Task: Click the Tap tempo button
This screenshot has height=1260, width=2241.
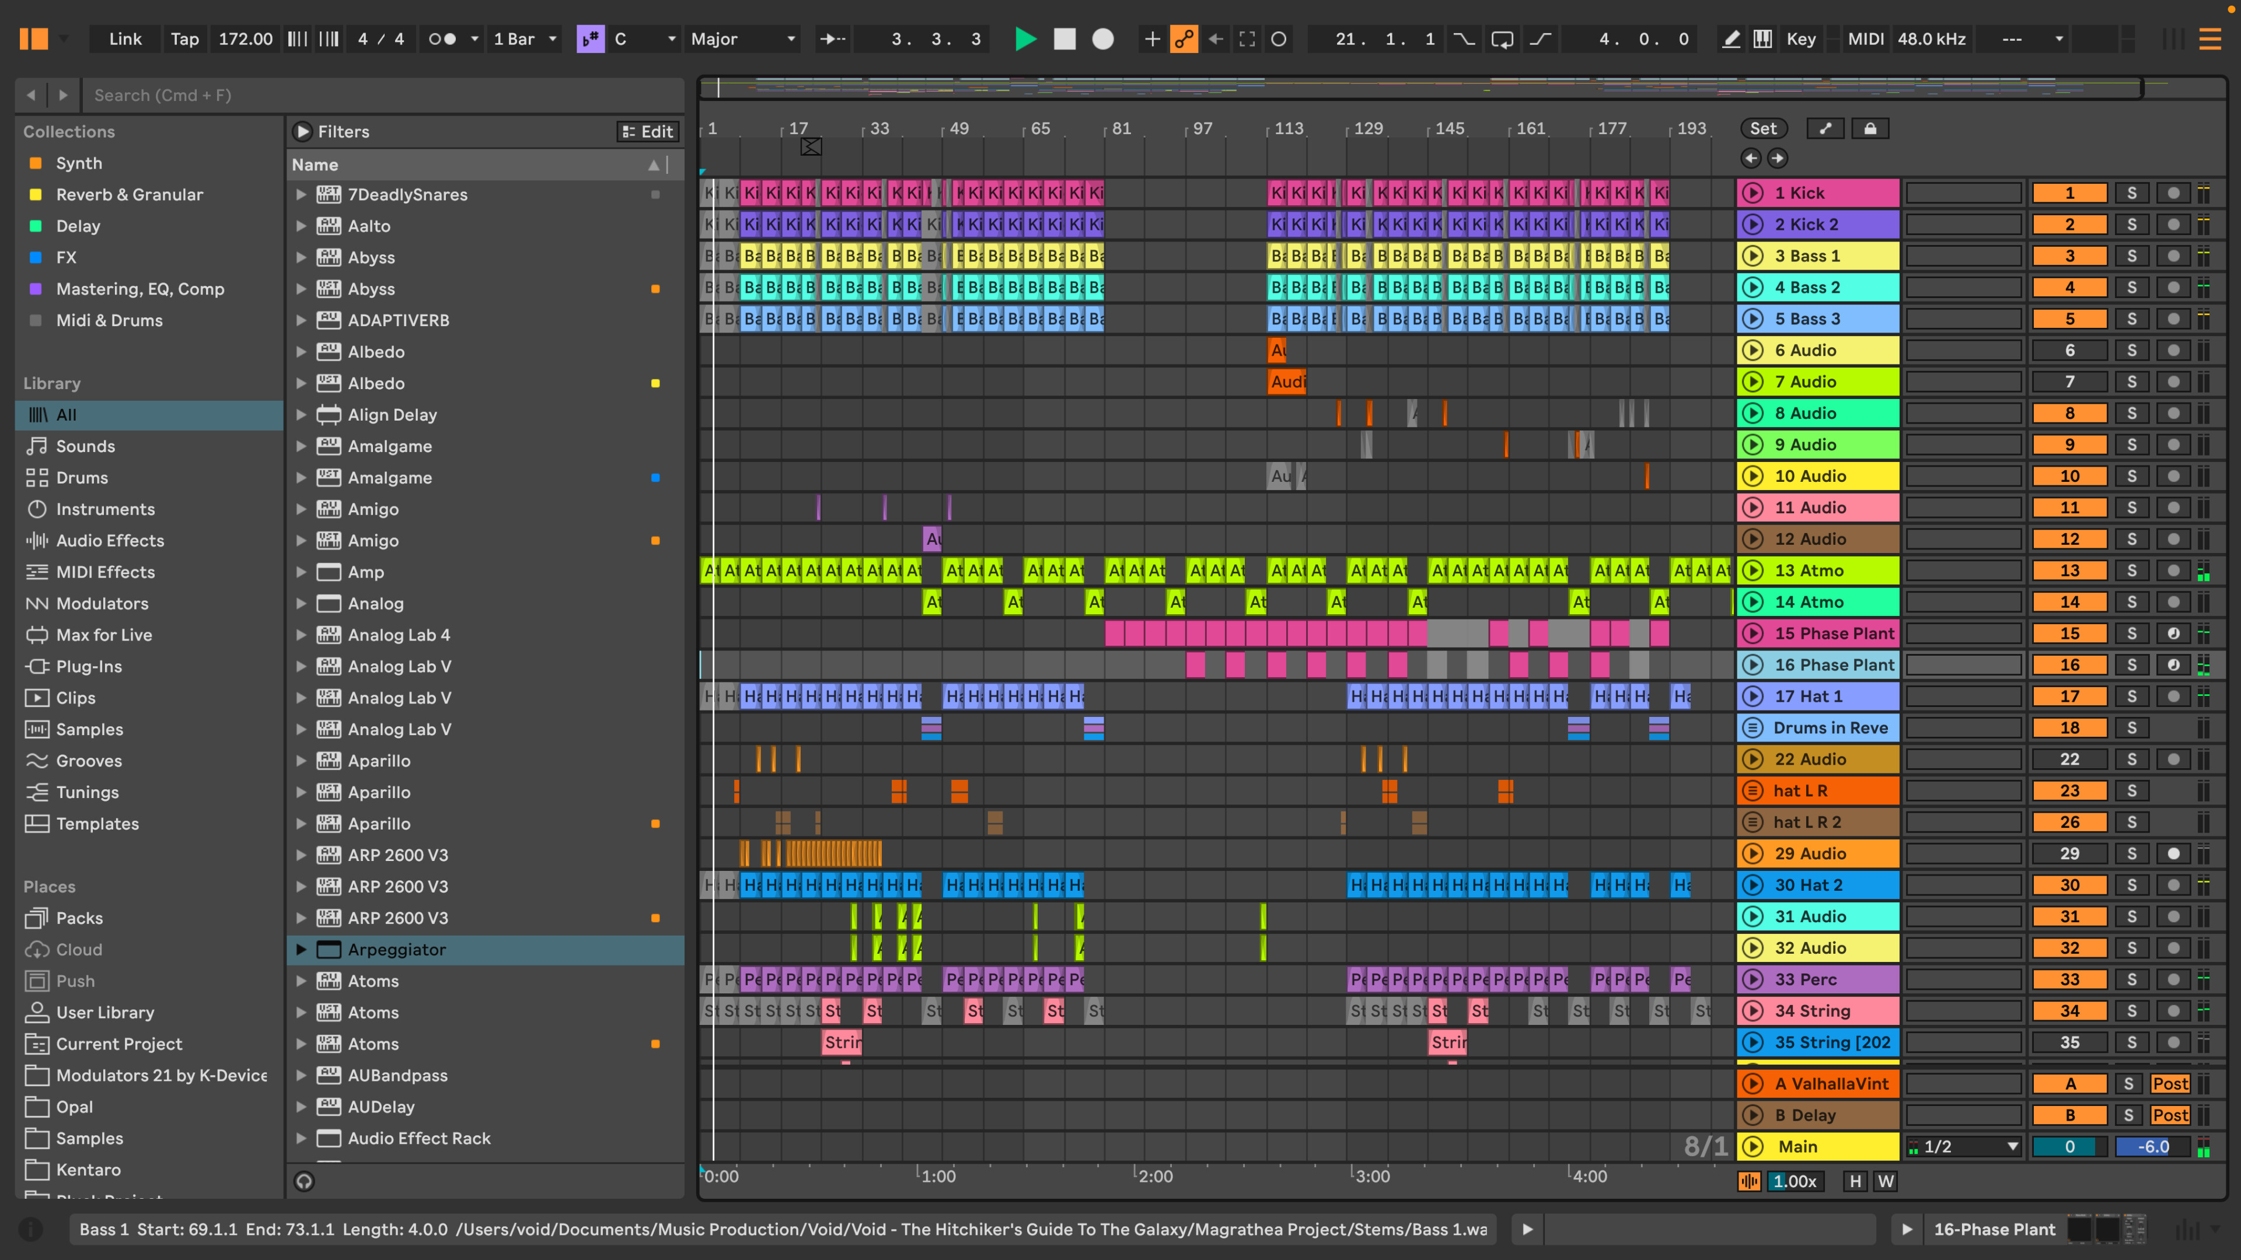Action: [184, 39]
